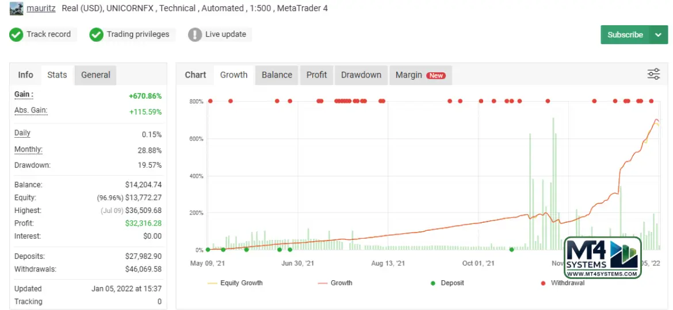This screenshot has width=673, height=310.
Task: Click the Track record green checkmark icon
Action: 16,34
